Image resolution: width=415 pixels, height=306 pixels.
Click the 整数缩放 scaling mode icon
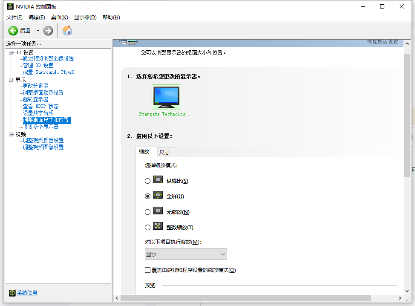tap(158, 226)
